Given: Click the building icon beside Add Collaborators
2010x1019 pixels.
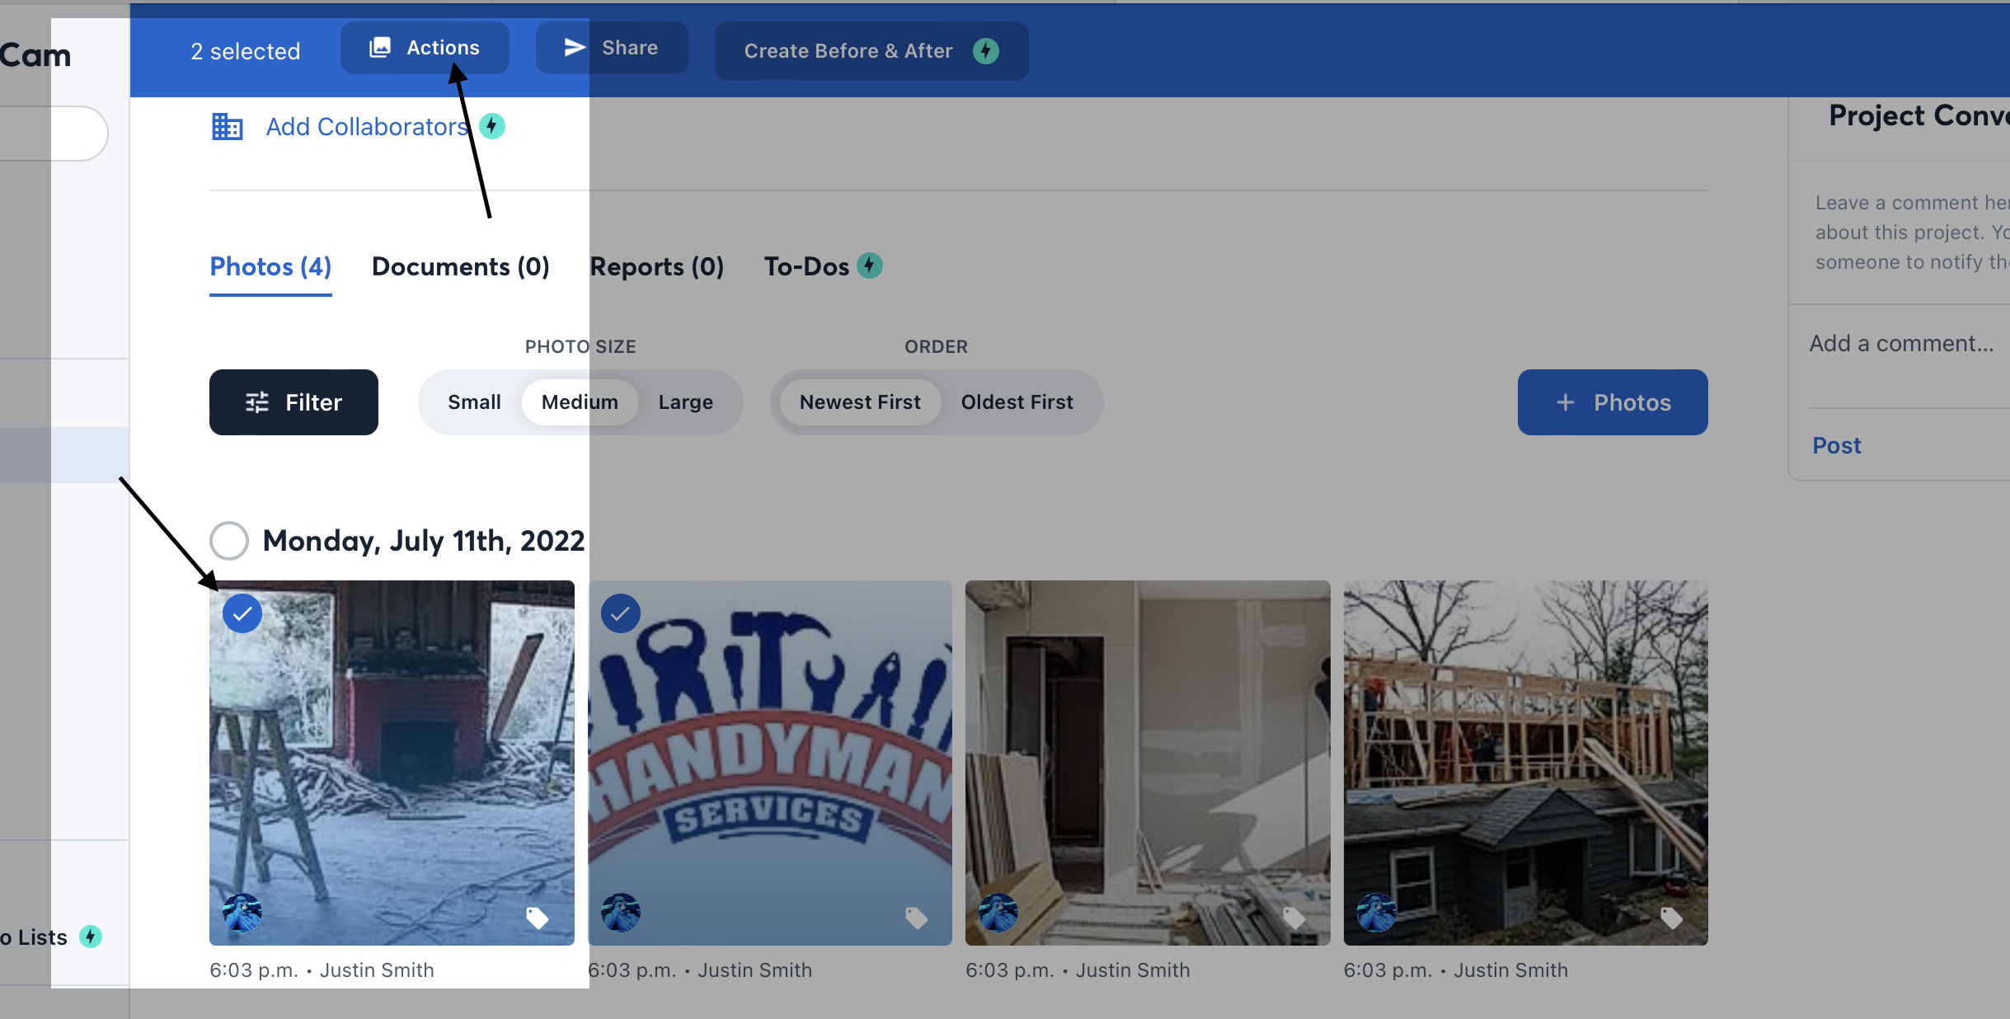Looking at the screenshot, I should 227,127.
